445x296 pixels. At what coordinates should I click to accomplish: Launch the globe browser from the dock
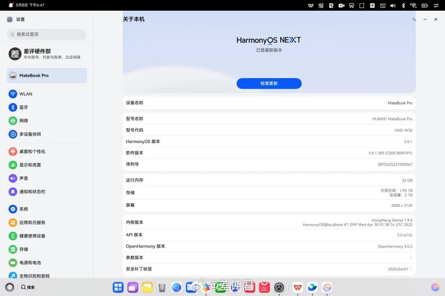[176, 287]
